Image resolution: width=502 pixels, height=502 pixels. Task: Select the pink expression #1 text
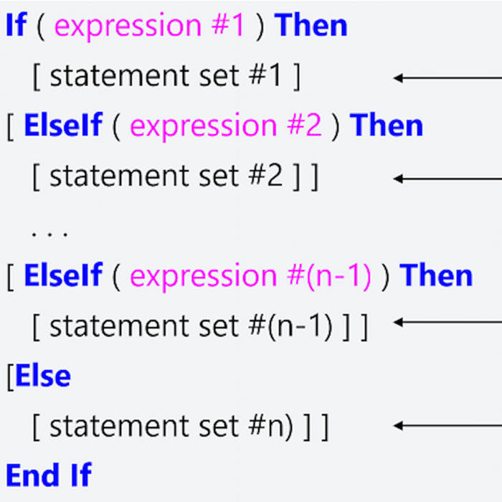pos(151,27)
